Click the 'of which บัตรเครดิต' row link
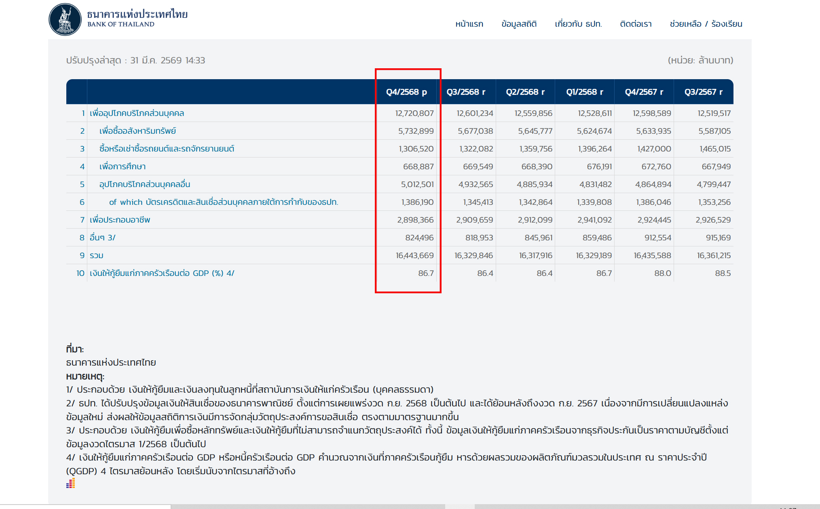 pos(223,202)
